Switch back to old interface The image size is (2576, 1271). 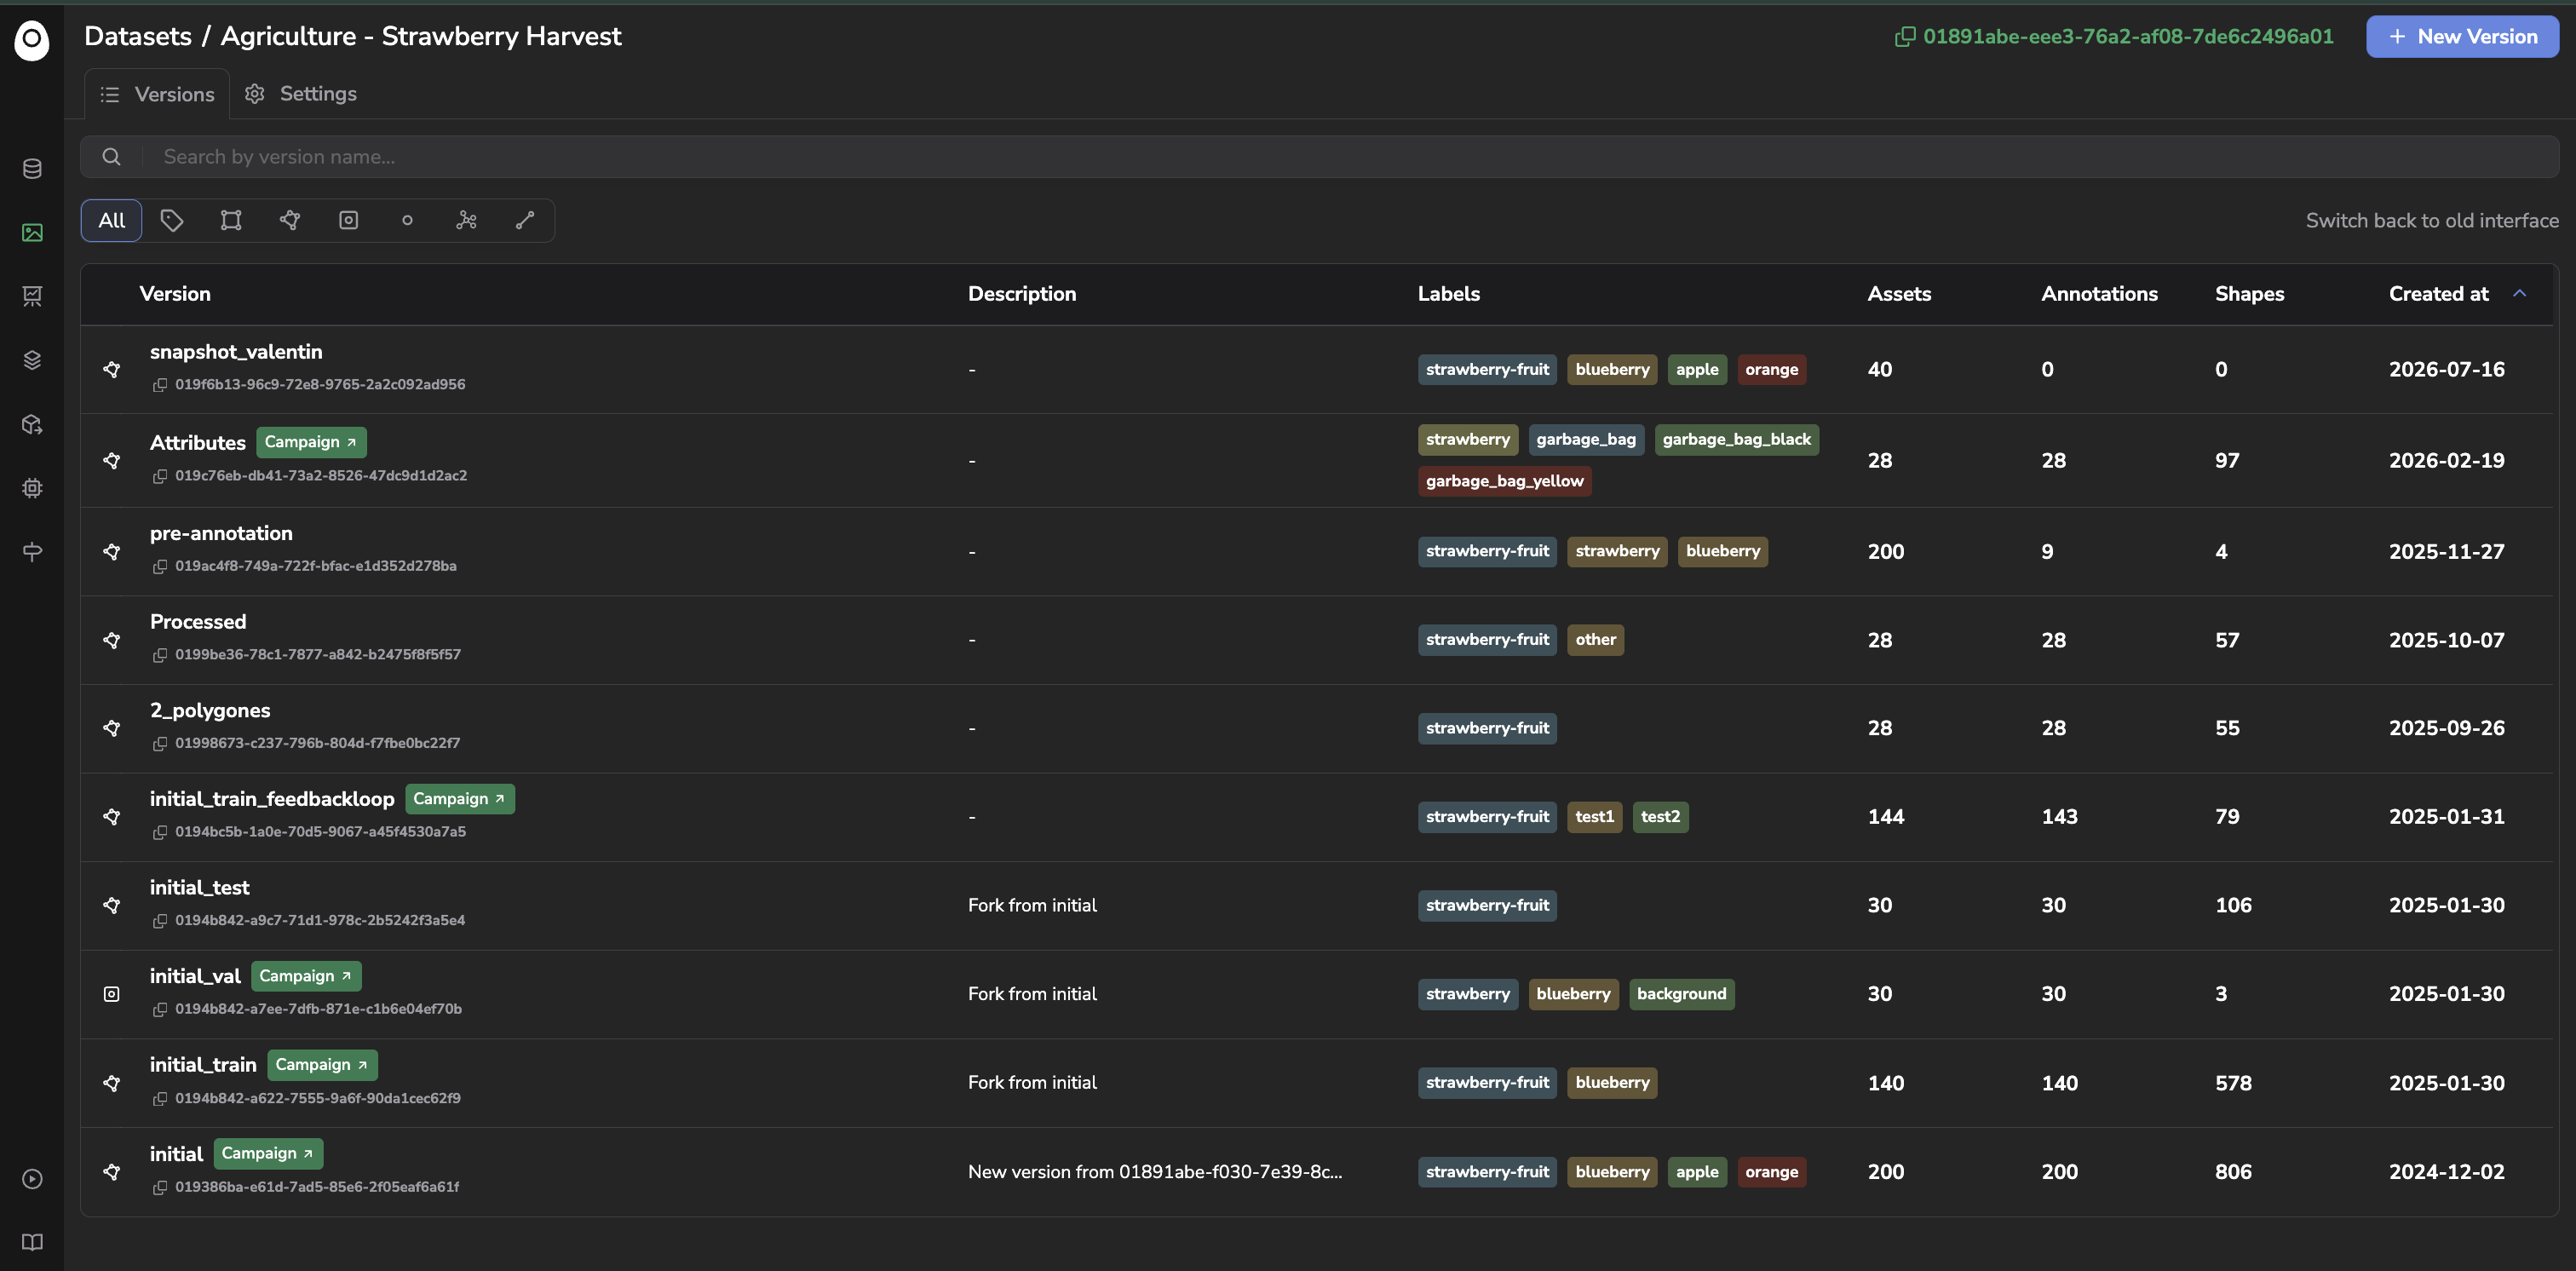(x=2432, y=220)
